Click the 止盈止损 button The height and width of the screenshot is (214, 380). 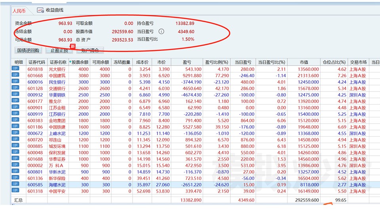[59, 50]
